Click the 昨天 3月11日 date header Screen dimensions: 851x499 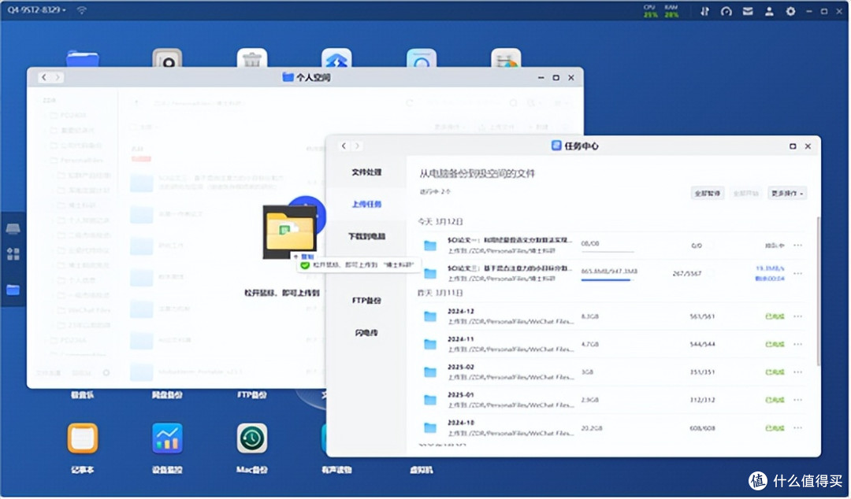[440, 293]
